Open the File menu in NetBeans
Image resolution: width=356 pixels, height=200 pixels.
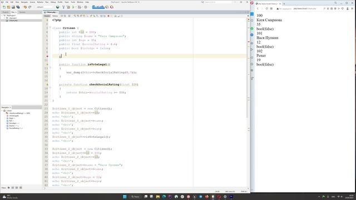[x=7, y=2]
